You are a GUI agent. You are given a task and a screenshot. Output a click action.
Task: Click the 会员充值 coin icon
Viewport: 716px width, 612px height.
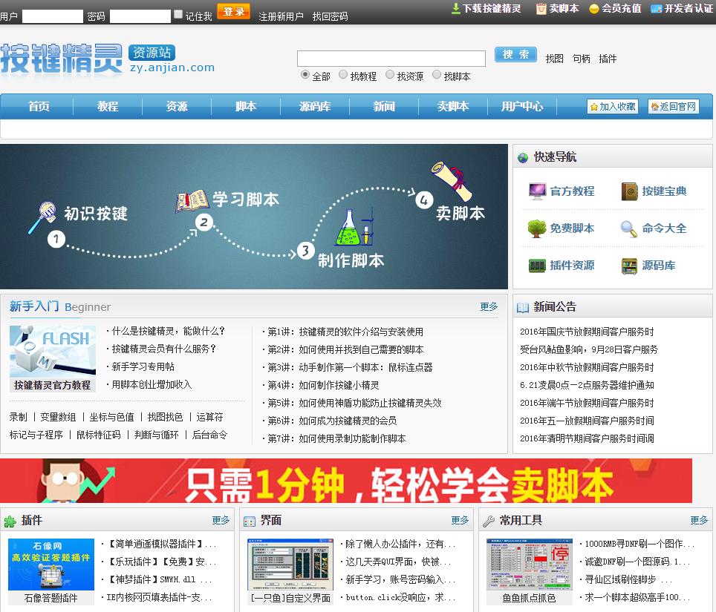coord(593,9)
